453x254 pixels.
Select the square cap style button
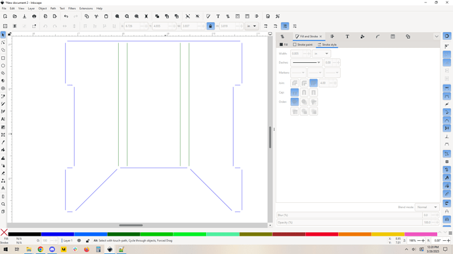click(313, 92)
